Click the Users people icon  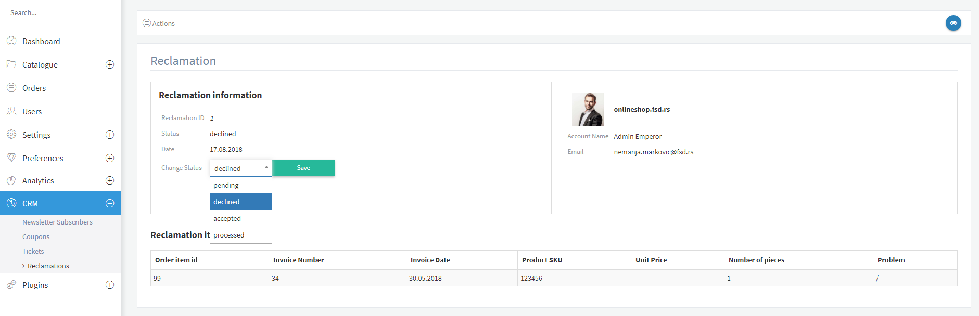[x=11, y=111]
